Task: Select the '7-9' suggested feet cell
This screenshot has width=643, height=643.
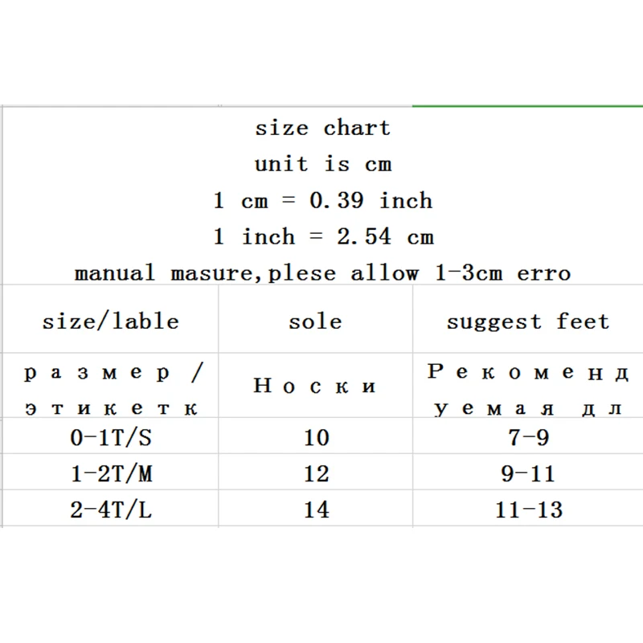Action: click(x=528, y=438)
